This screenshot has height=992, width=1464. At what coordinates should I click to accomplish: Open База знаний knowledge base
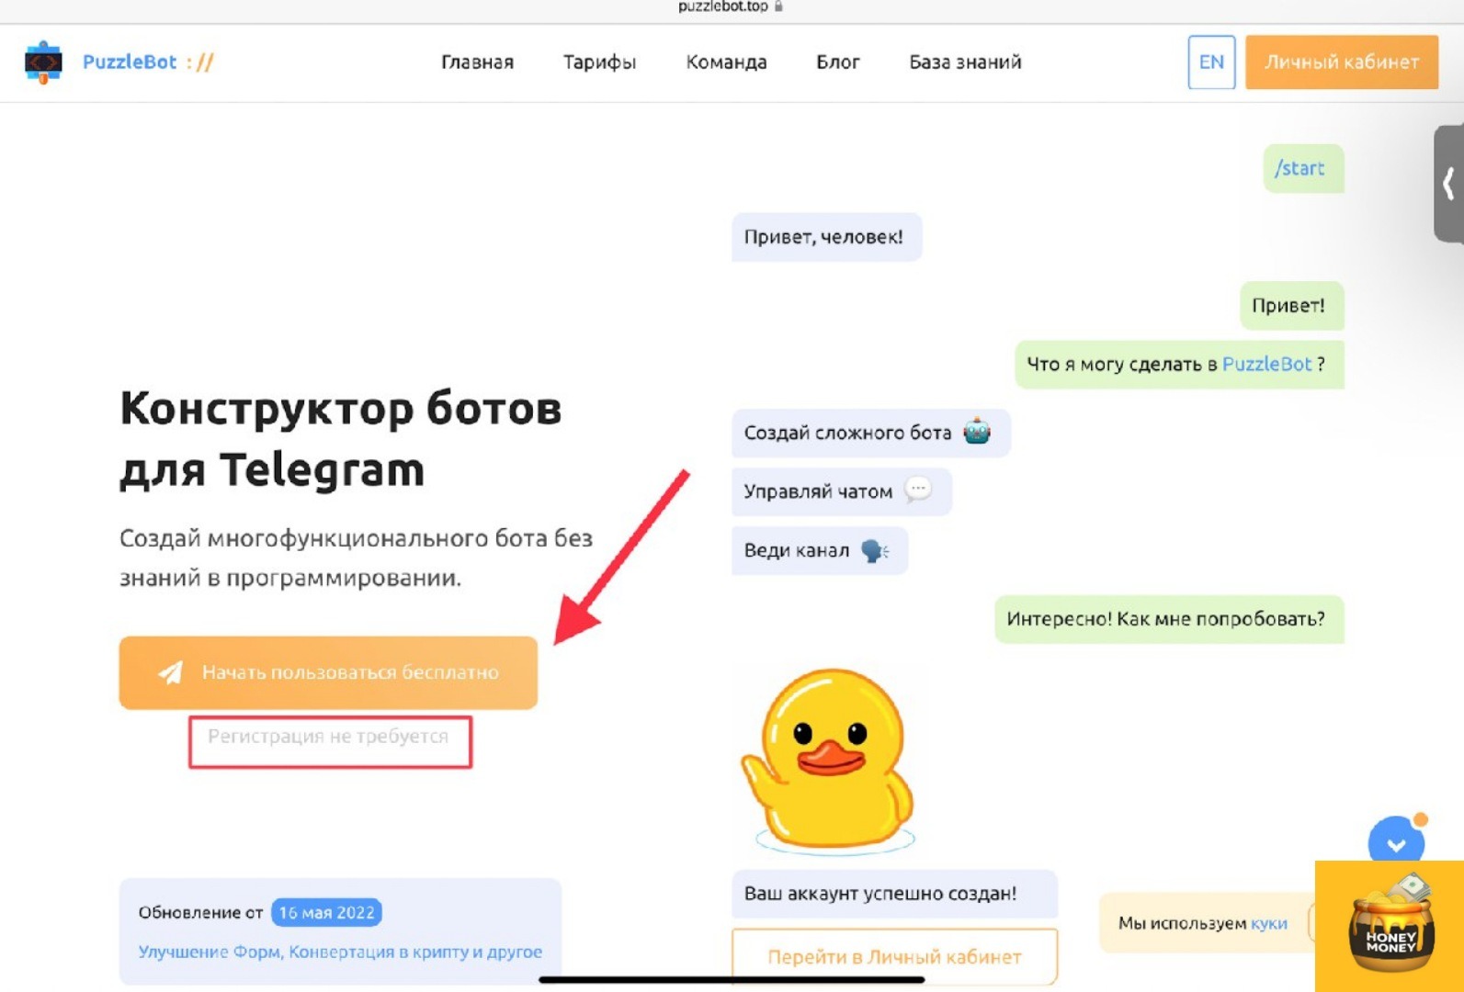965,62
